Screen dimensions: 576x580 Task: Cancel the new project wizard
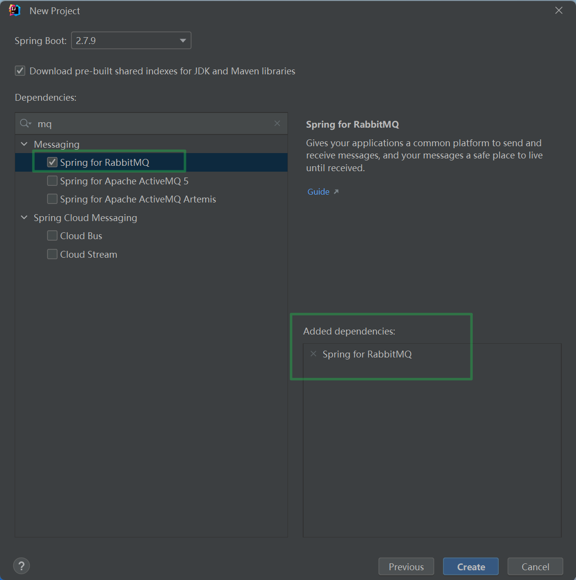pyautogui.click(x=535, y=566)
